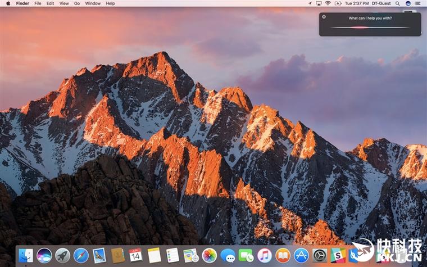
Task: Open the yellow Notes app icon
Action: [155, 256]
